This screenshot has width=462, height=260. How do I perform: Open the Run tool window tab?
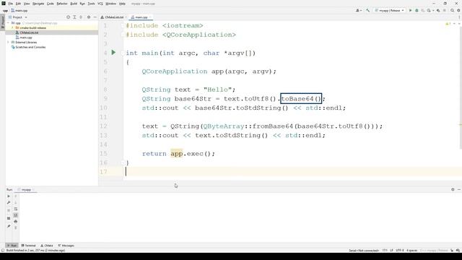click(12, 246)
